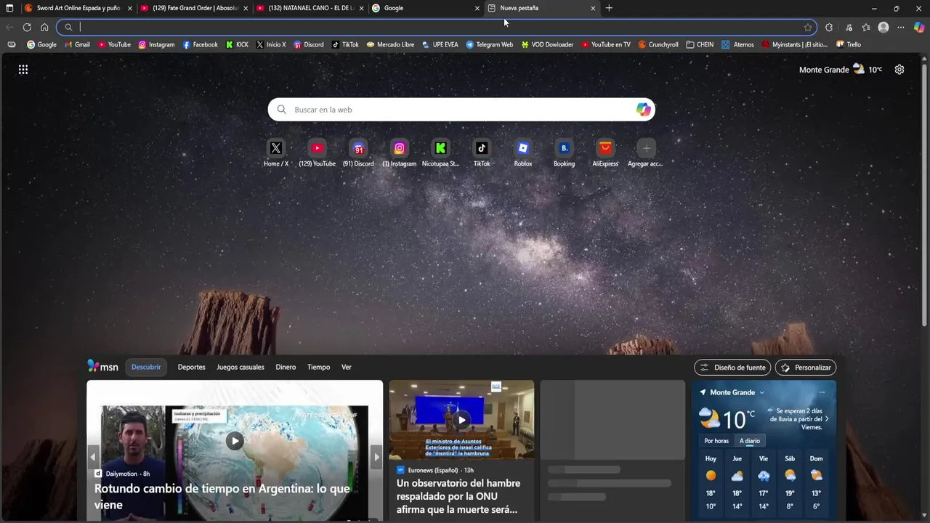
Task: Reload the page with refresh button
Action: click(27, 28)
